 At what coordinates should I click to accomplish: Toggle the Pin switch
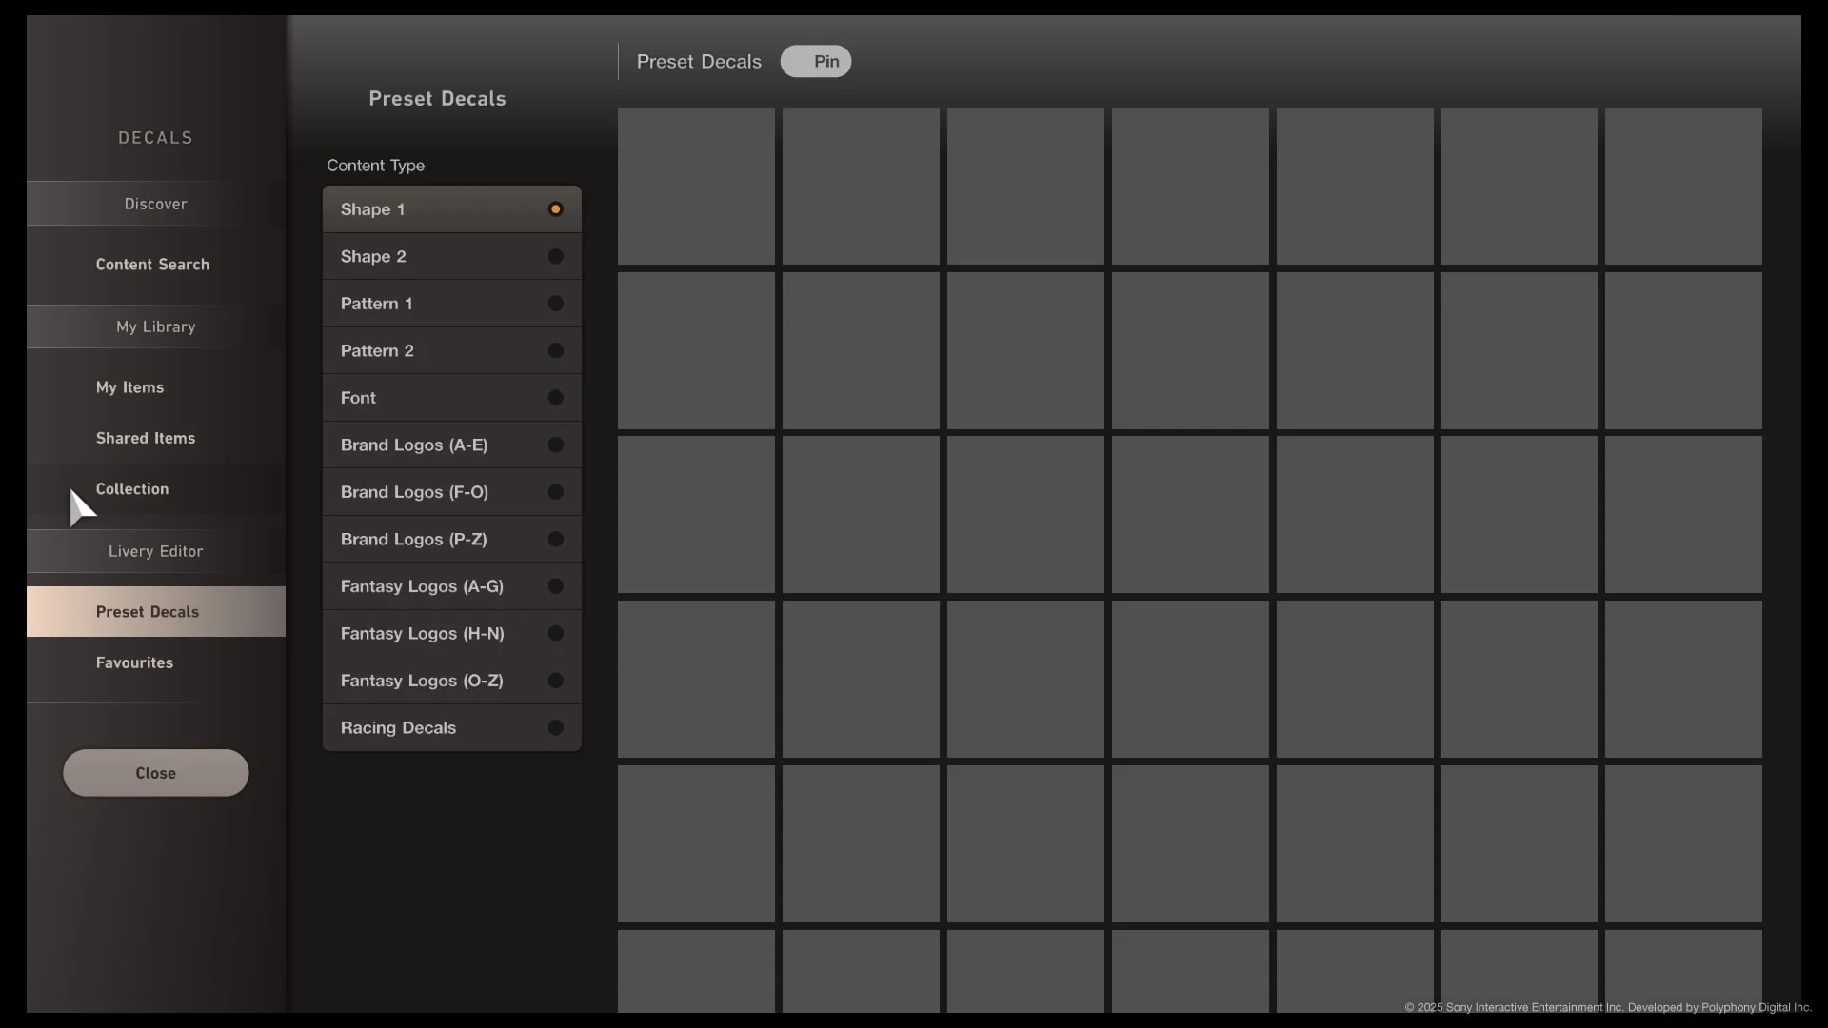[816, 62]
